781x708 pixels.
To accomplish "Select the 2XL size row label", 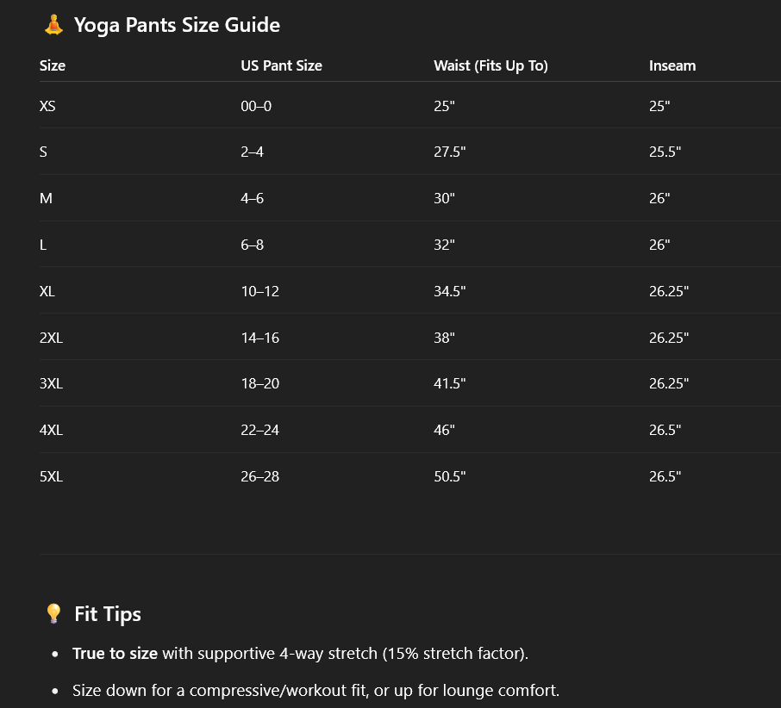I will [51, 338].
